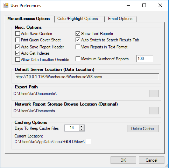Image resolution: width=169 pixels, height=168 pixels.
Task: Click the maximum reports field showing 100
Action: tap(145, 59)
